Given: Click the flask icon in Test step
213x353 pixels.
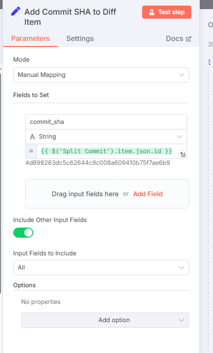Looking at the screenshot, I should coord(152,12).
